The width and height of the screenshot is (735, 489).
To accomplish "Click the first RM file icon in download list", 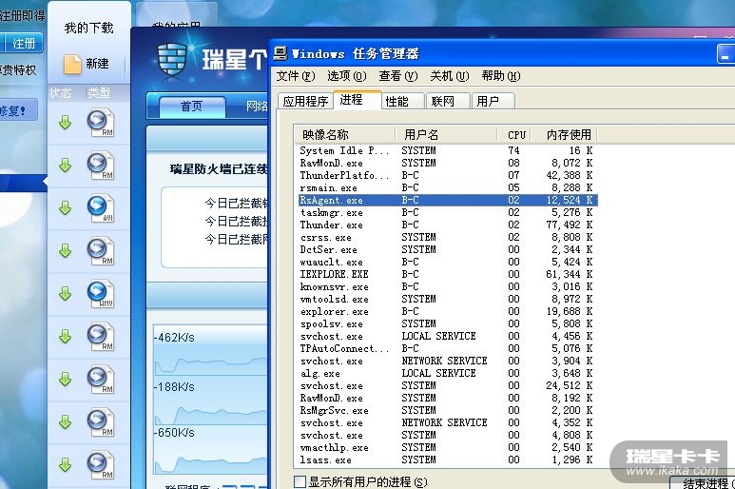I will coord(100,123).
